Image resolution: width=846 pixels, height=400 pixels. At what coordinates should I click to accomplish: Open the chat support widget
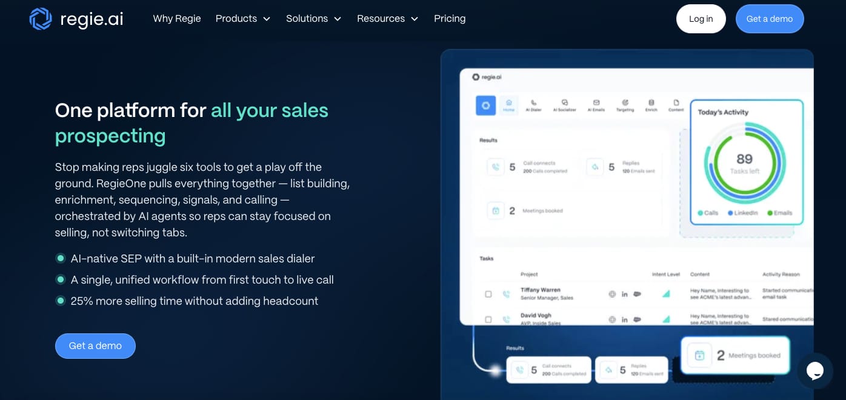point(814,370)
